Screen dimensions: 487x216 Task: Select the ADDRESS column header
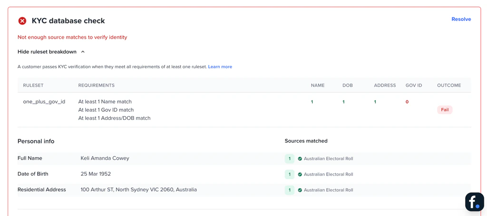click(x=385, y=85)
